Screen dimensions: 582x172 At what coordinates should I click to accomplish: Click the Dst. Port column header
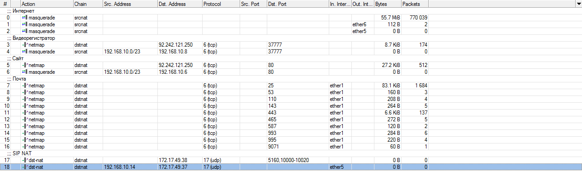(298, 4)
